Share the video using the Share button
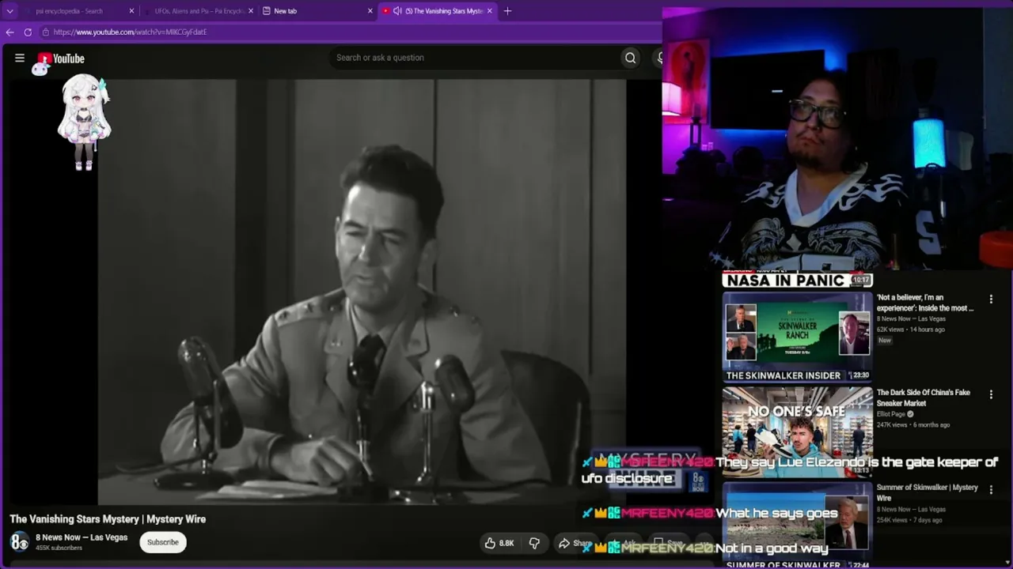Screen dimensions: 1013x569 [x=574, y=543]
